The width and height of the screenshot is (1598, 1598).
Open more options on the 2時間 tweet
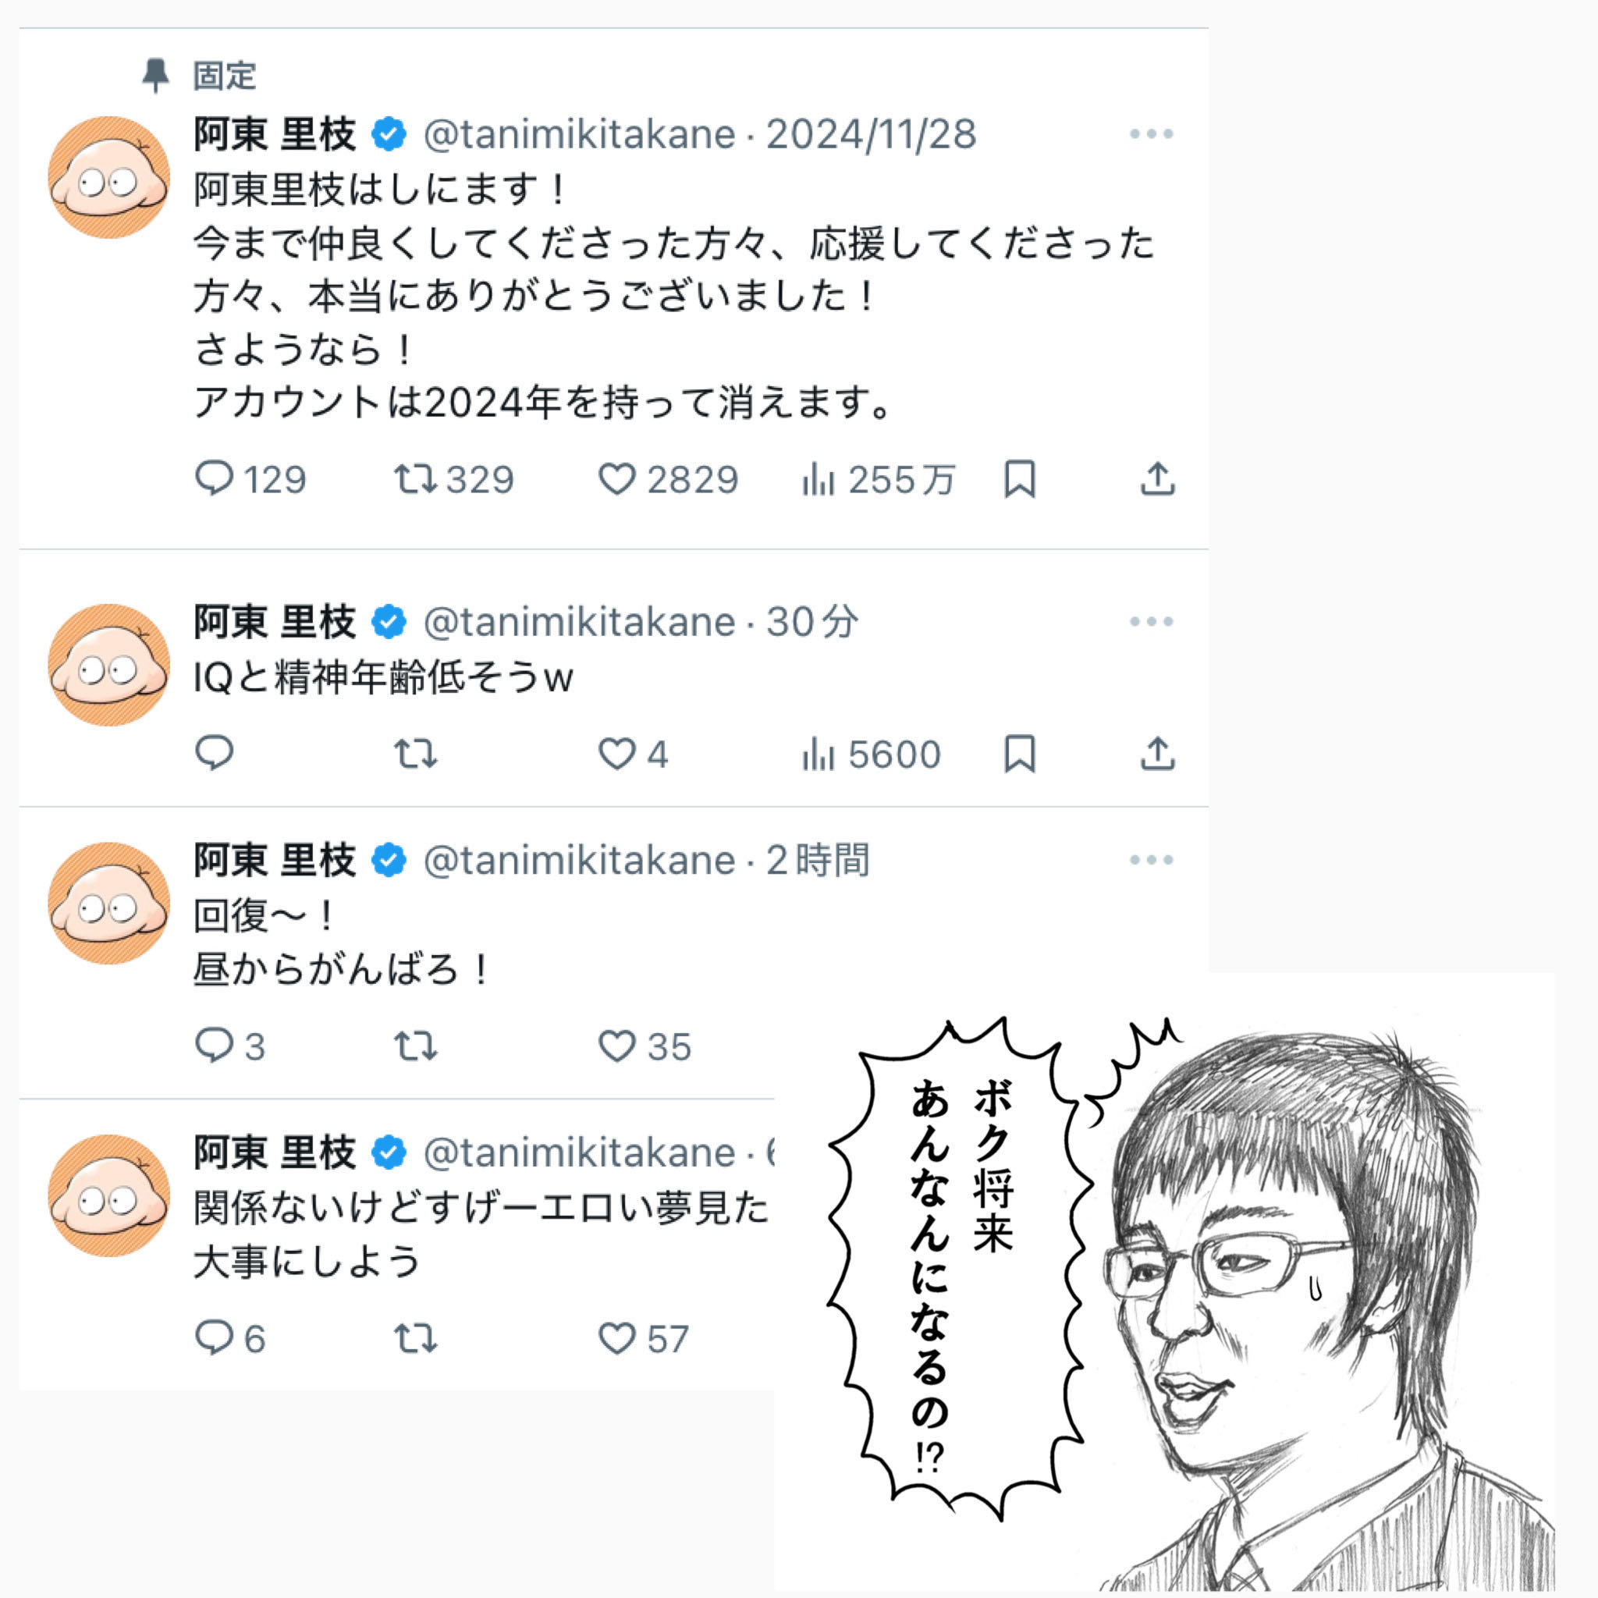pyautogui.click(x=1152, y=859)
